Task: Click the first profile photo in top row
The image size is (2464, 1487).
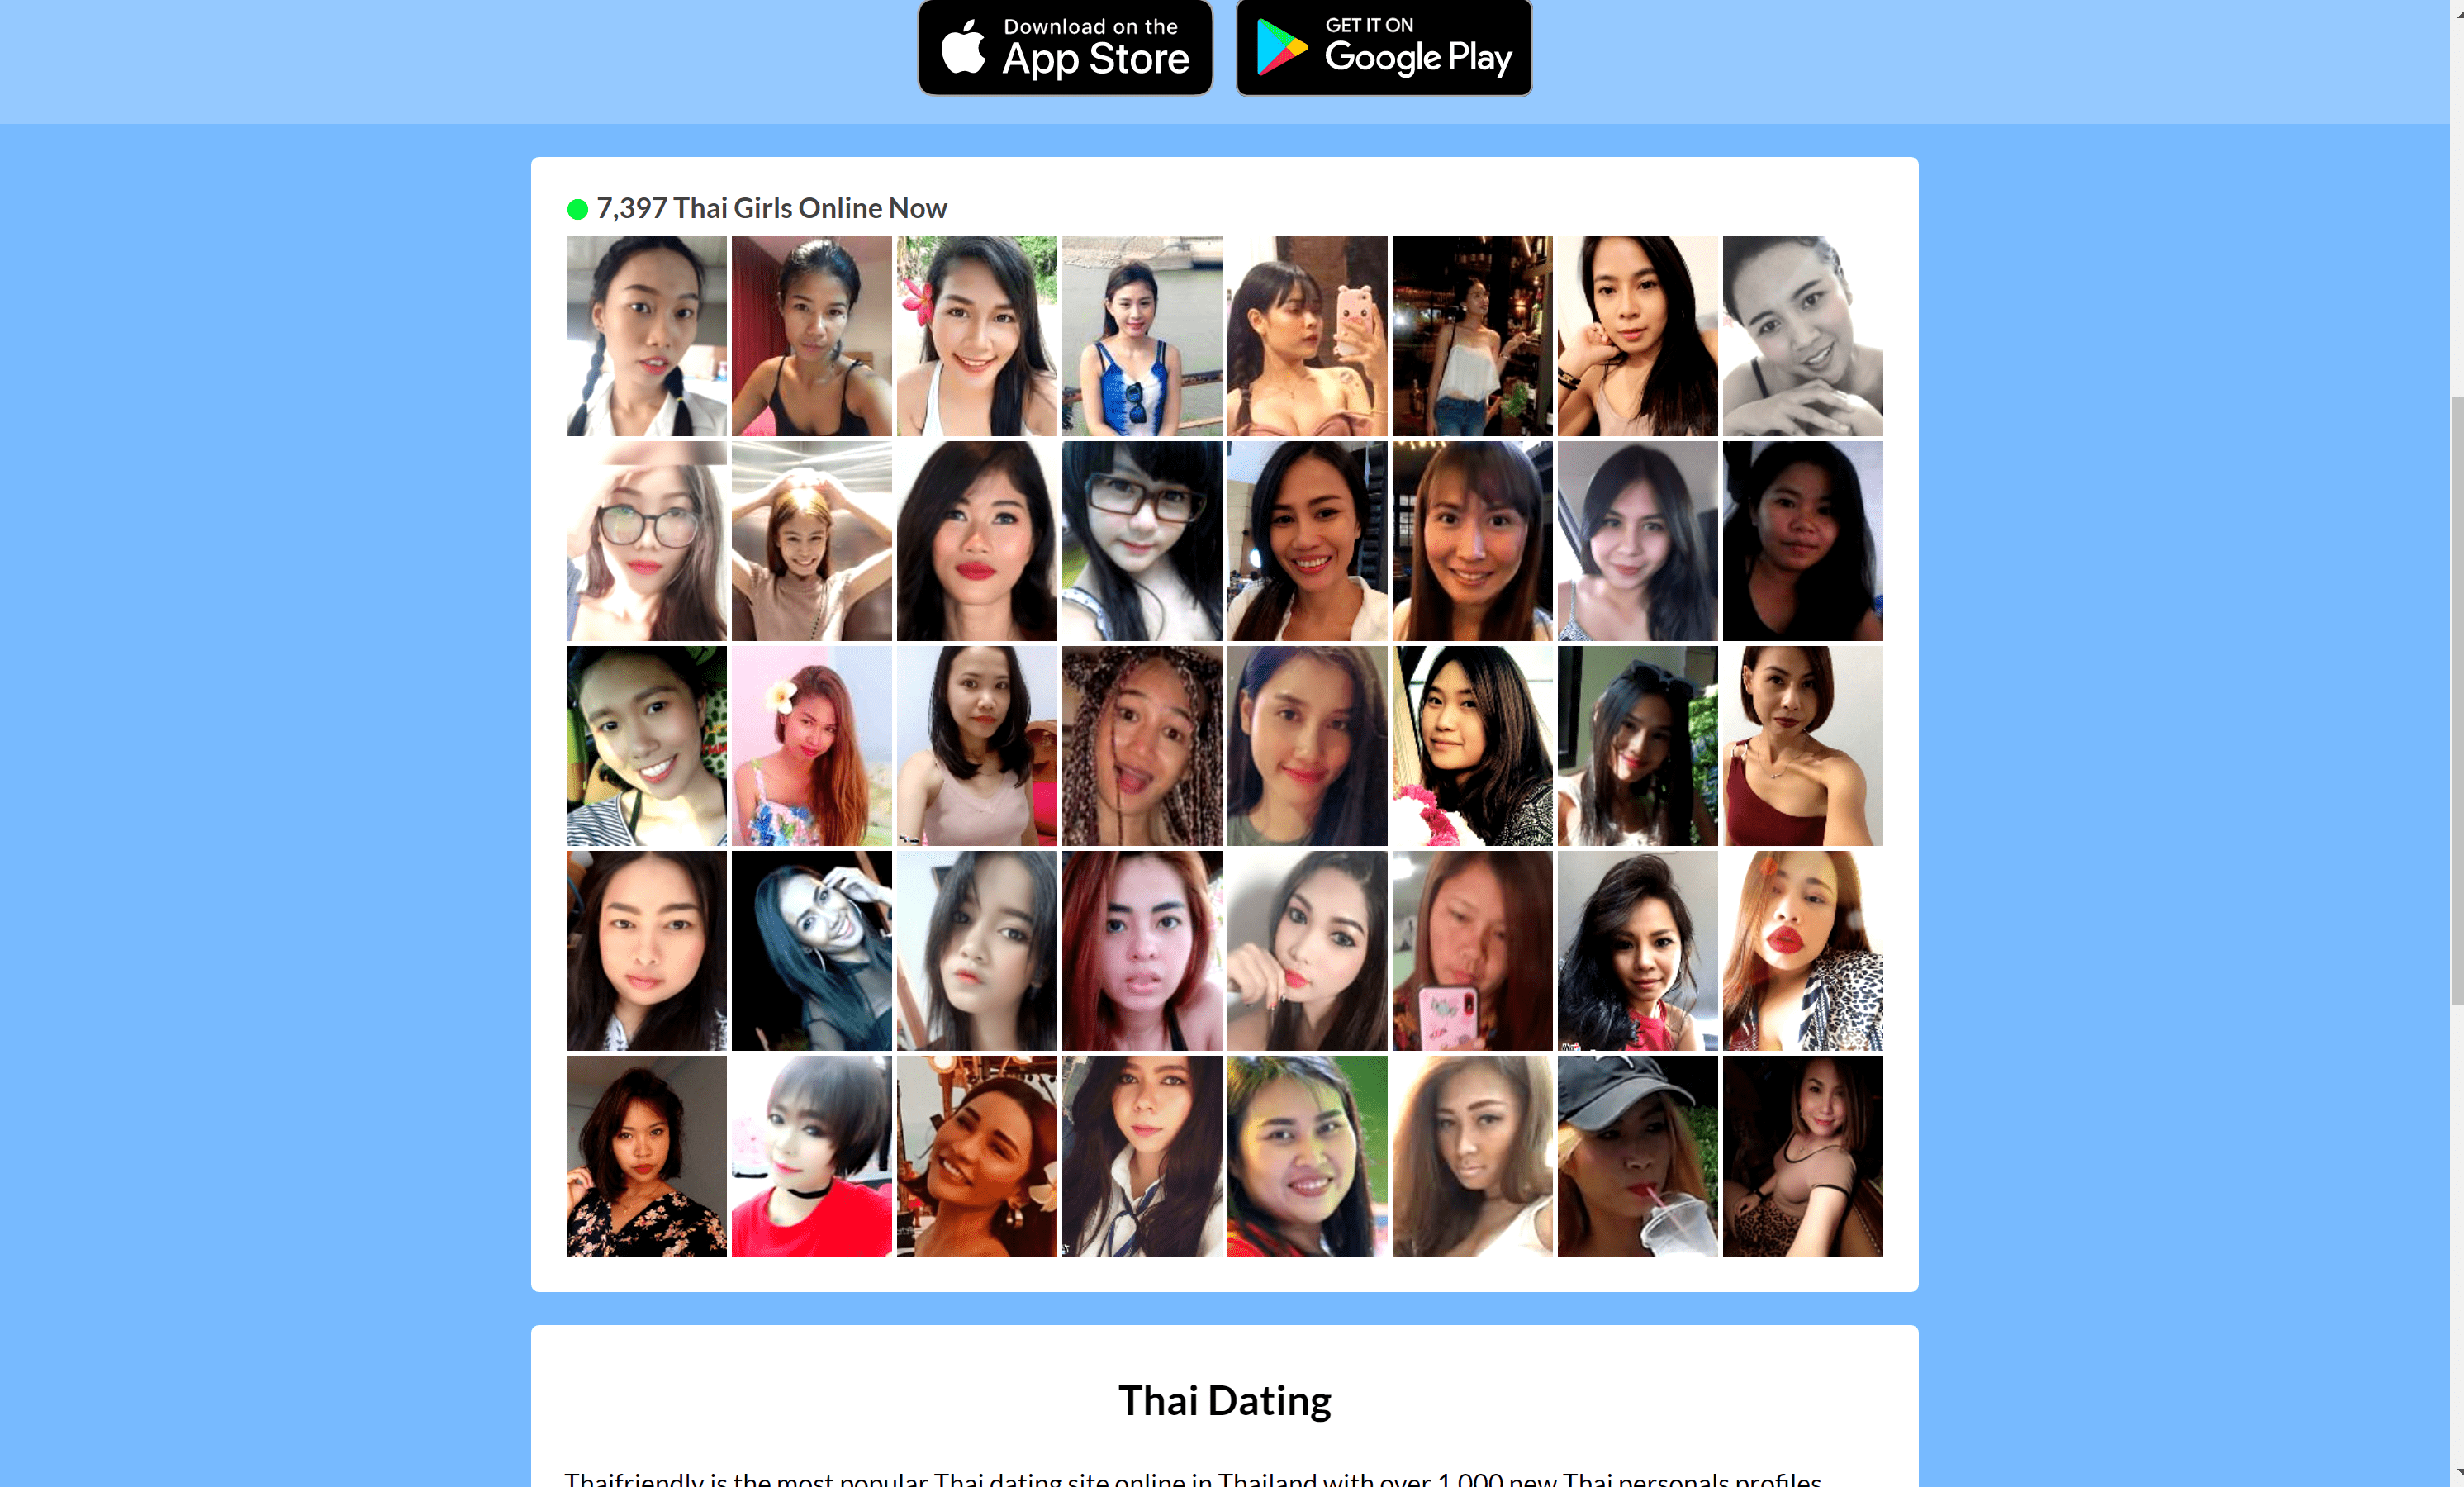Action: click(x=646, y=335)
